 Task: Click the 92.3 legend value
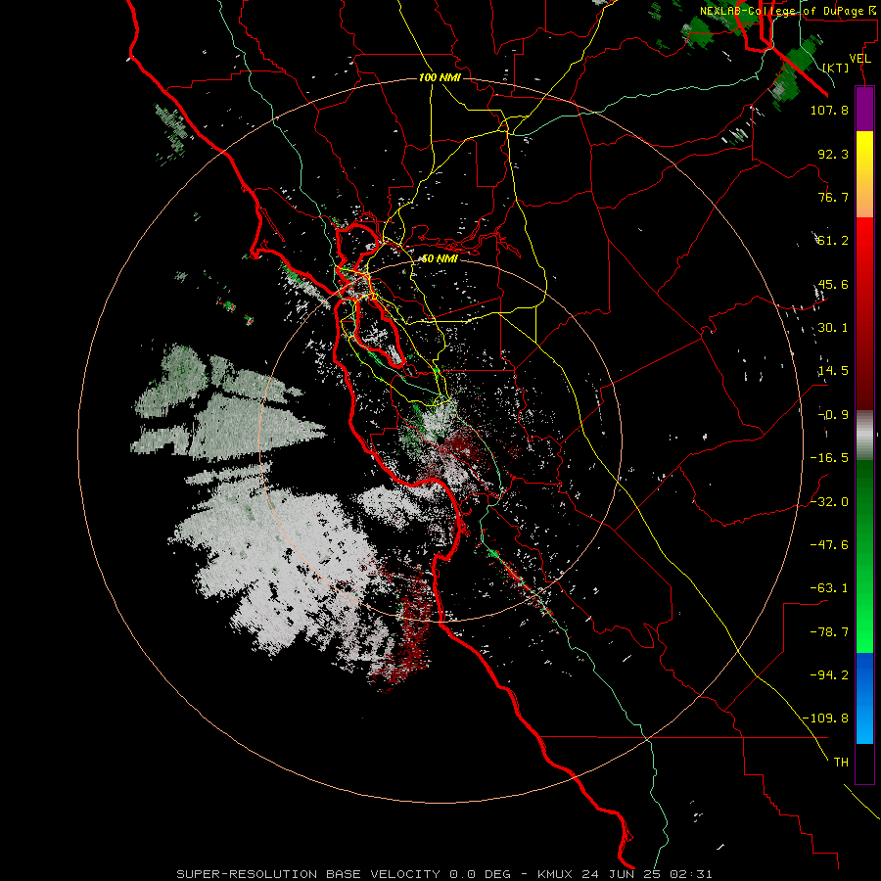coord(833,154)
